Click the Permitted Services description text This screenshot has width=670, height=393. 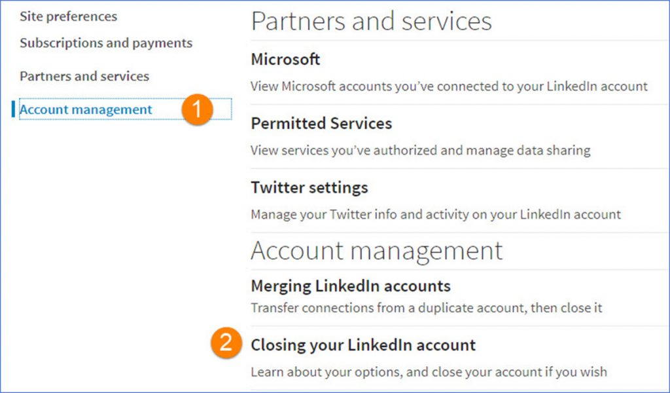click(x=421, y=150)
